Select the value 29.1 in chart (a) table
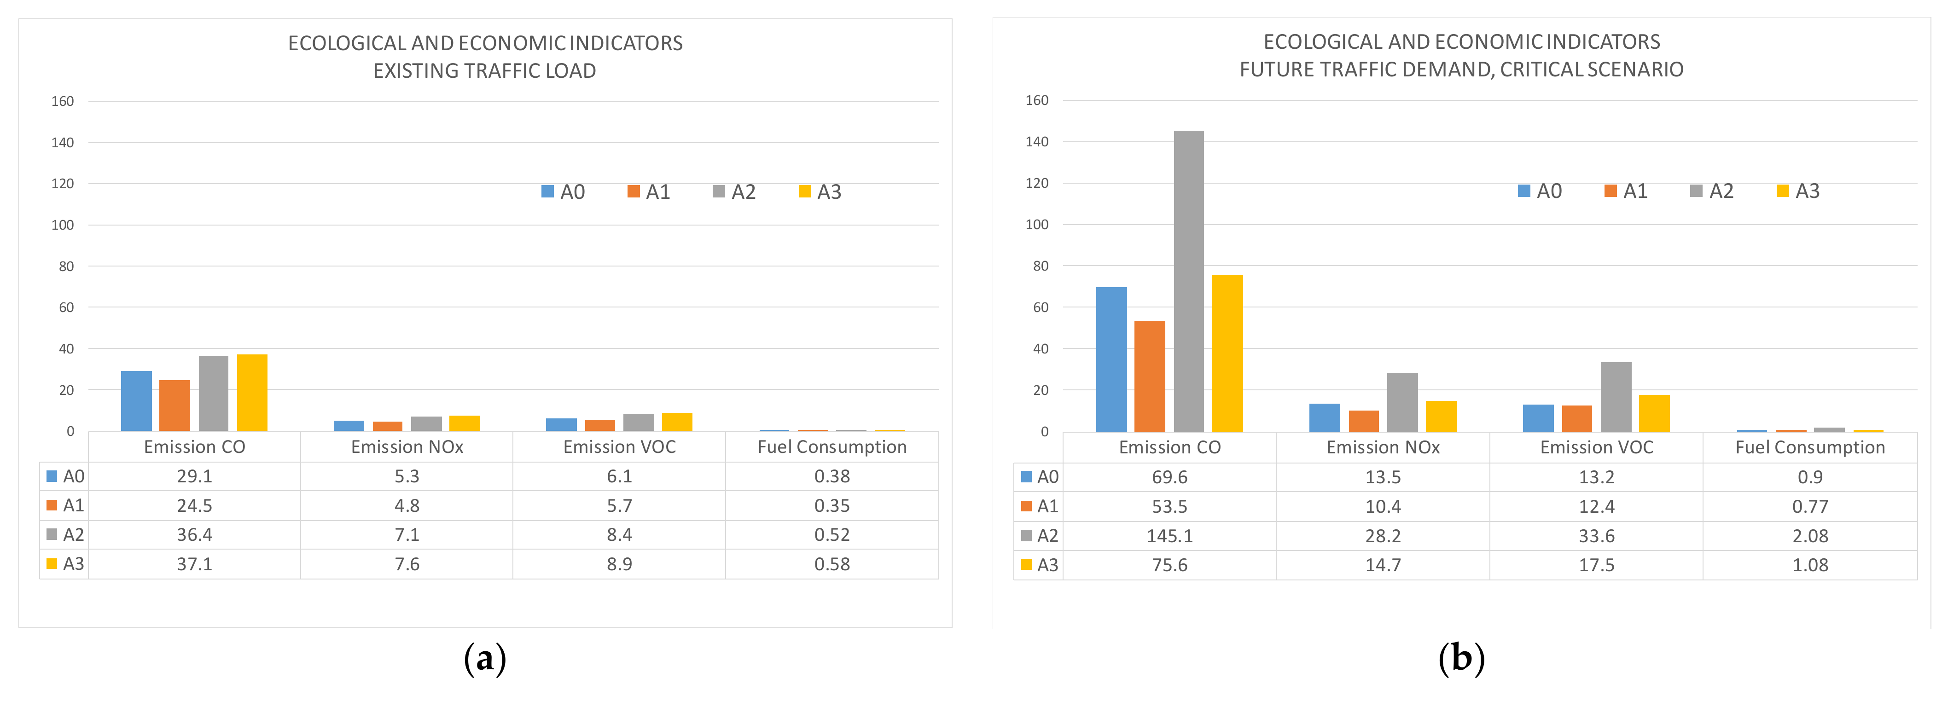This screenshot has height=701, width=1942. pyautogui.click(x=194, y=476)
